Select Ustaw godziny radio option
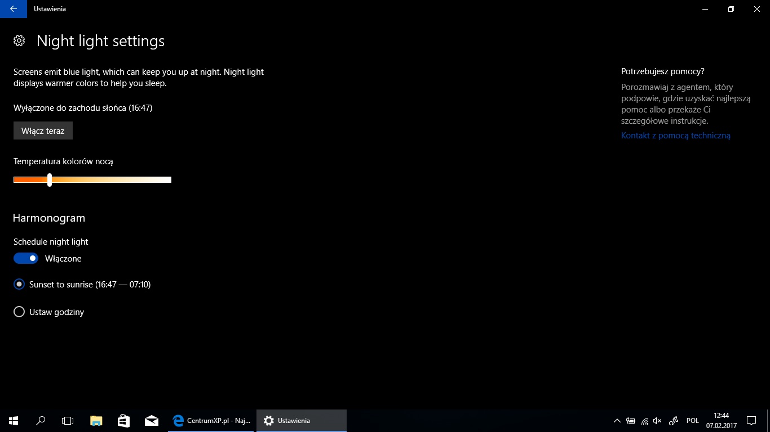 click(49, 312)
